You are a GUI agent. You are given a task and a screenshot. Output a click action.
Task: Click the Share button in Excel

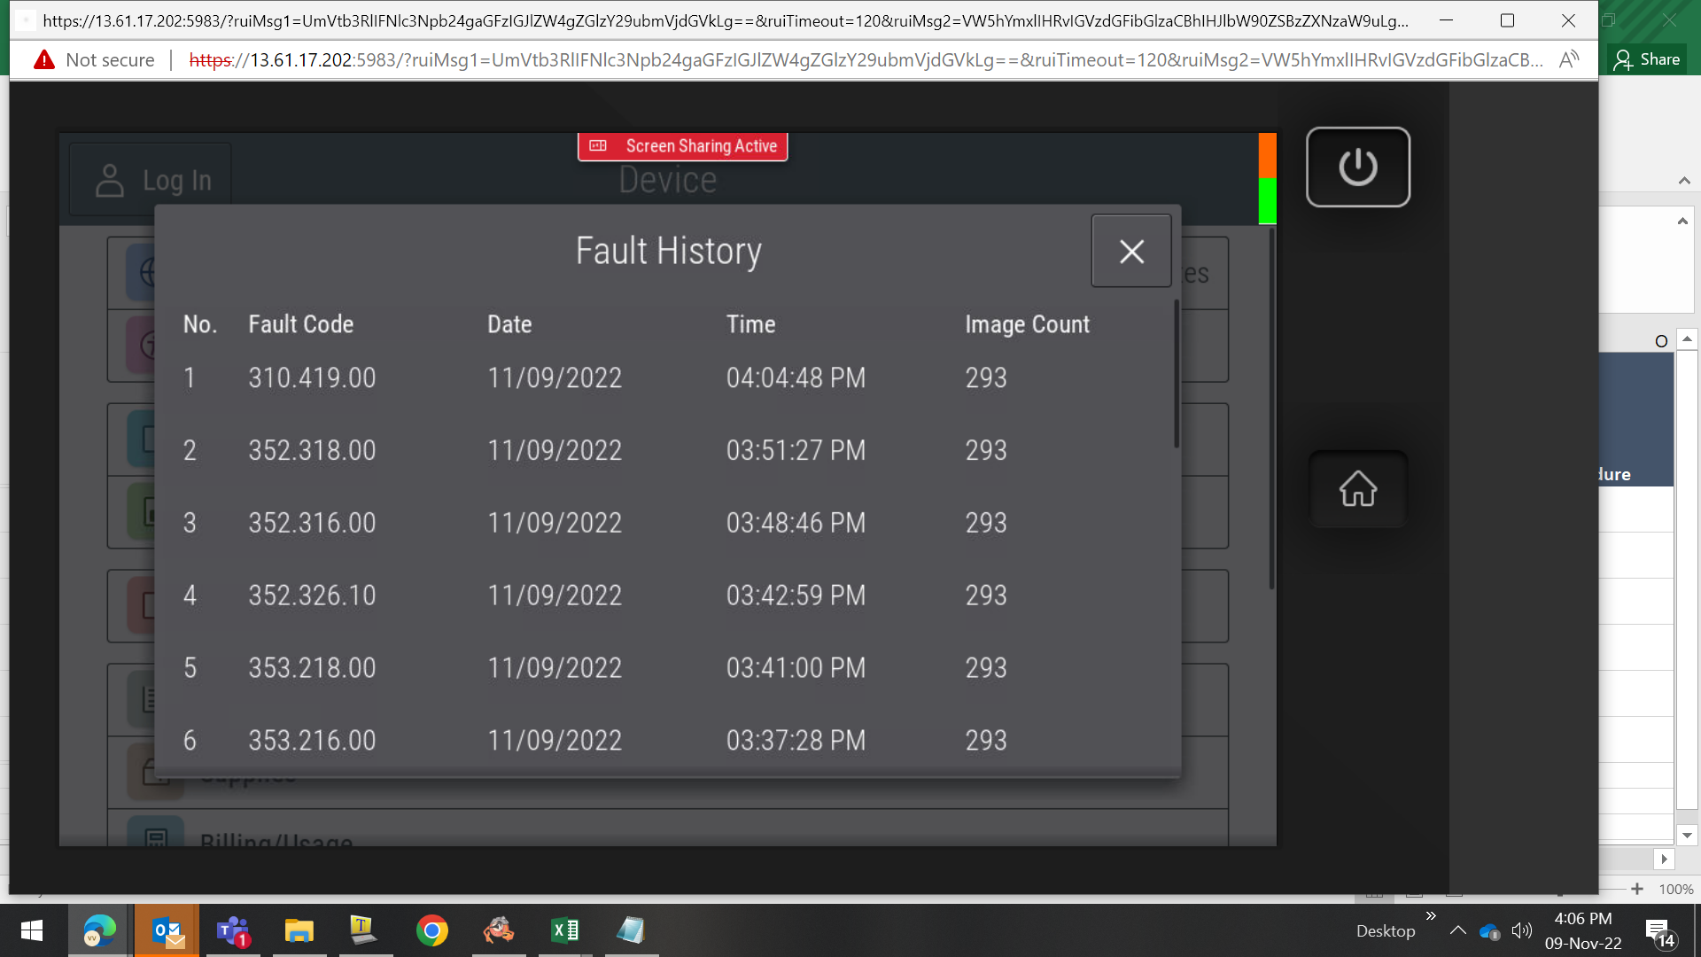[1647, 59]
